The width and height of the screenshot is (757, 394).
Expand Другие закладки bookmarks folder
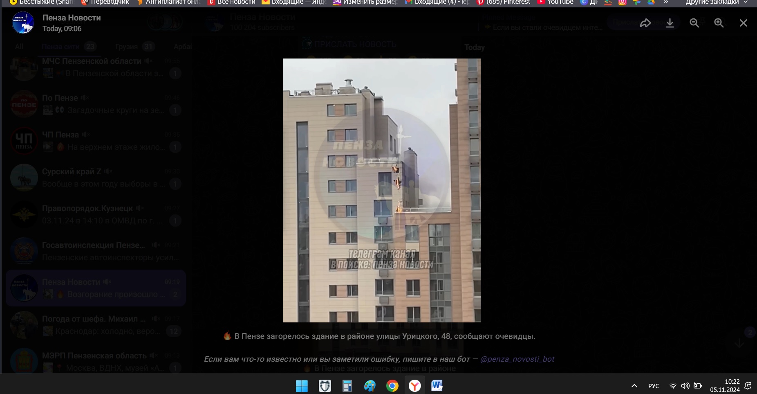click(716, 2)
